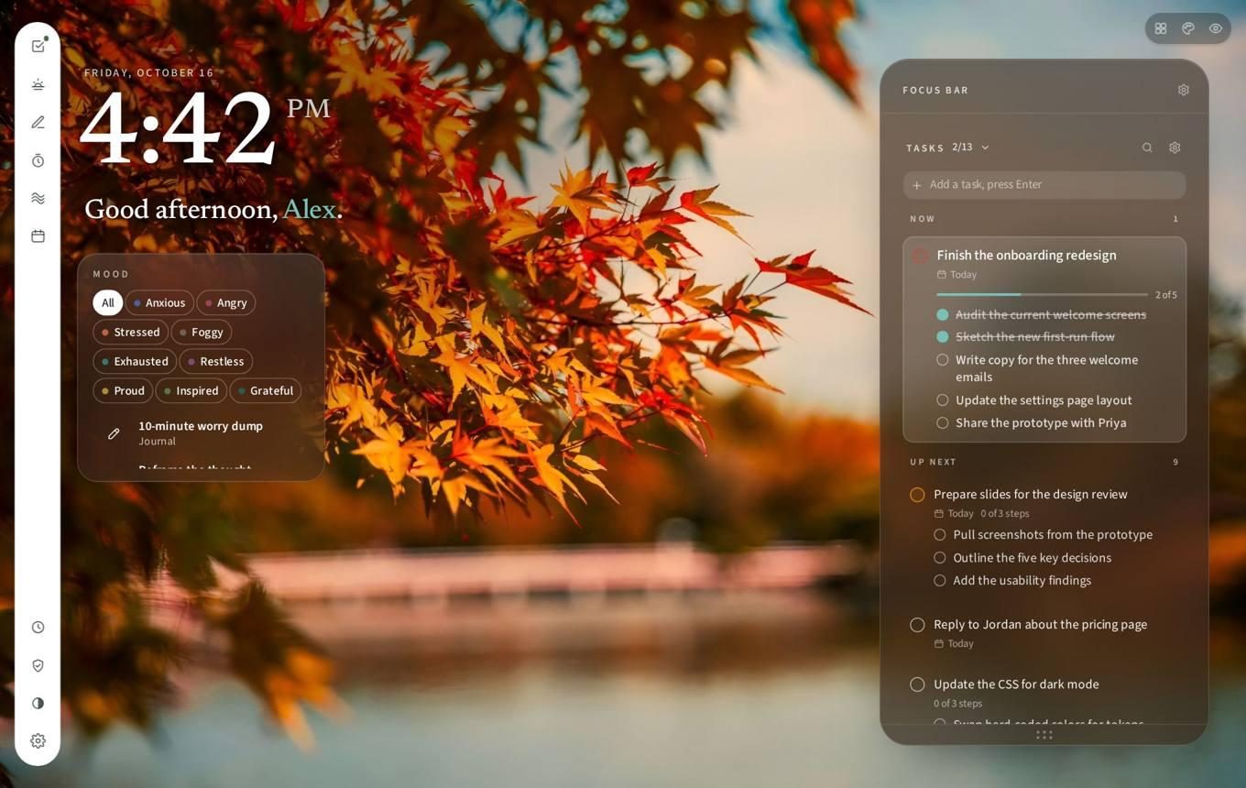Image resolution: width=1246 pixels, height=788 pixels.
Task: Open the waves soundscape icon in sidebar
Action: click(38, 198)
